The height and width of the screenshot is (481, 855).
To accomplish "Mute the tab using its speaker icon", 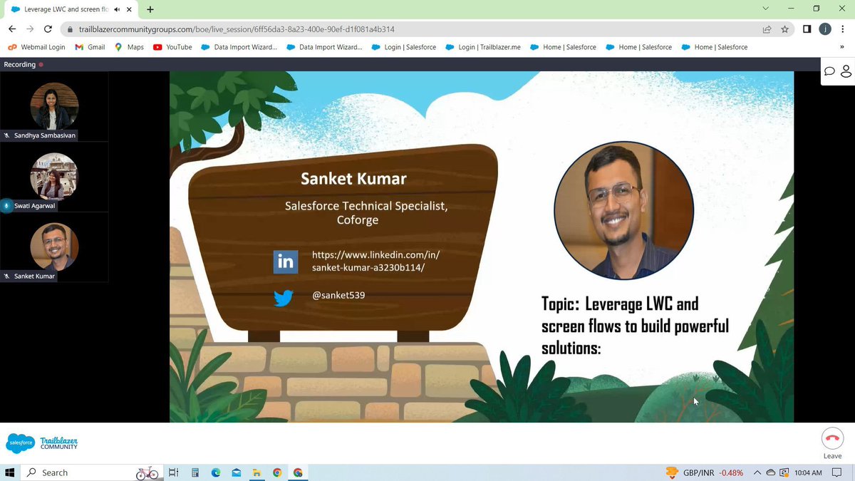I will pyautogui.click(x=116, y=9).
